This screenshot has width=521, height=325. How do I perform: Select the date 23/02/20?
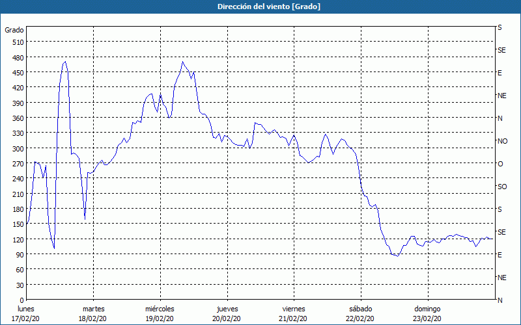[427, 318]
